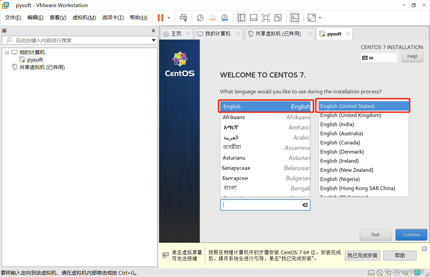The width and height of the screenshot is (430, 277).
Task: Open the snapshot manager wrench-clock icon
Action: [x=224, y=18]
